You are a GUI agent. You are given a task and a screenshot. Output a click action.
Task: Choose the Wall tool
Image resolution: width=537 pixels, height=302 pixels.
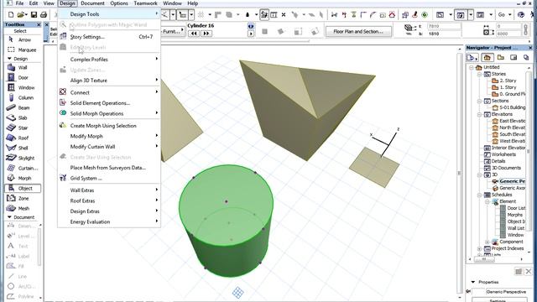[18, 67]
